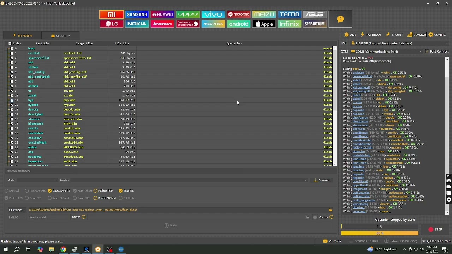This screenshot has height=254, width=452.
Task: Choose the Samsung brand logo
Action: [137, 14]
